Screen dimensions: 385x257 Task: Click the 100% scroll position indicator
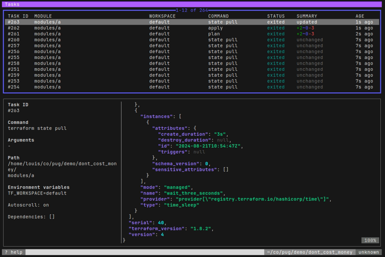point(370,240)
